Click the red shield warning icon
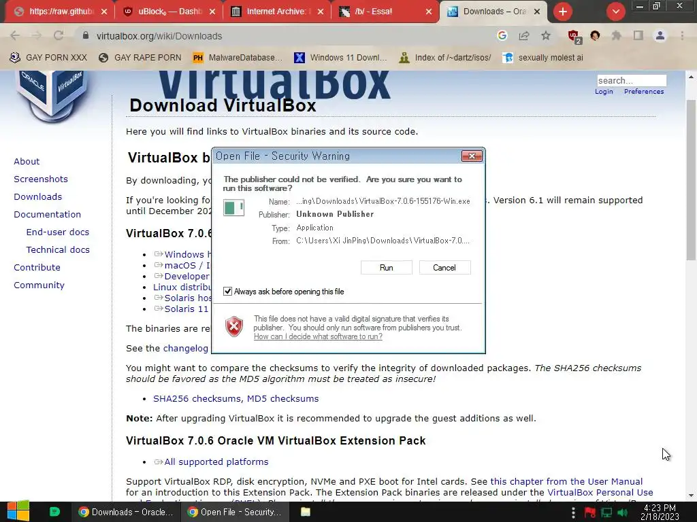The height and width of the screenshot is (522, 697). (x=234, y=327)
